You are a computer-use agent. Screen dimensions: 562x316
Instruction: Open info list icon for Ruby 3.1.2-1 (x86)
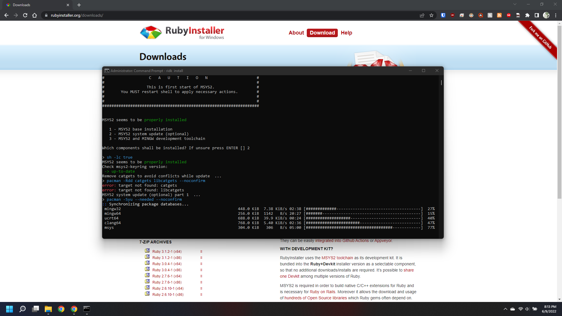[201, 258]
